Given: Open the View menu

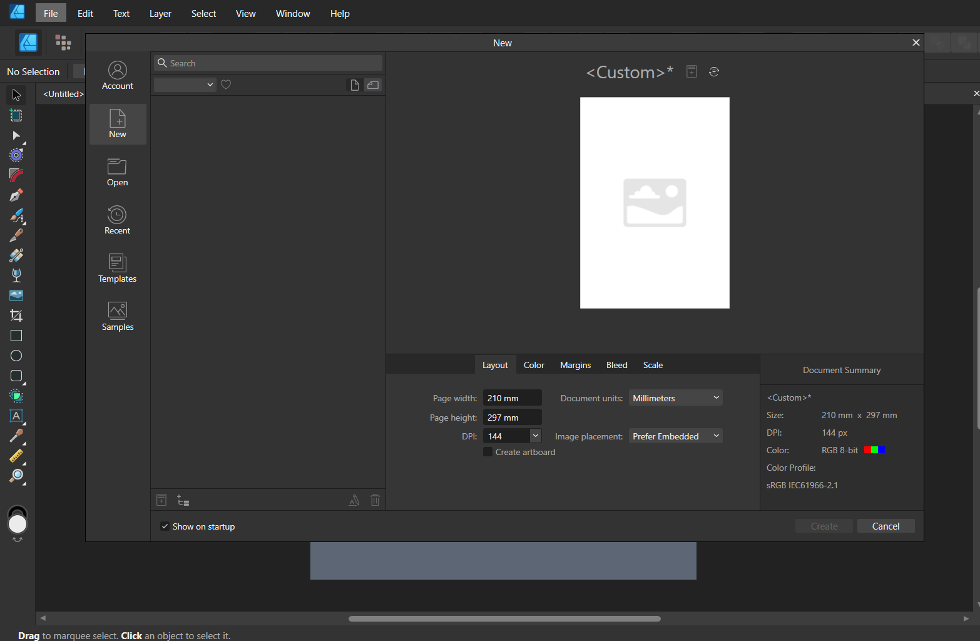Looking at the screenshot, I should [x=245, y=13].
